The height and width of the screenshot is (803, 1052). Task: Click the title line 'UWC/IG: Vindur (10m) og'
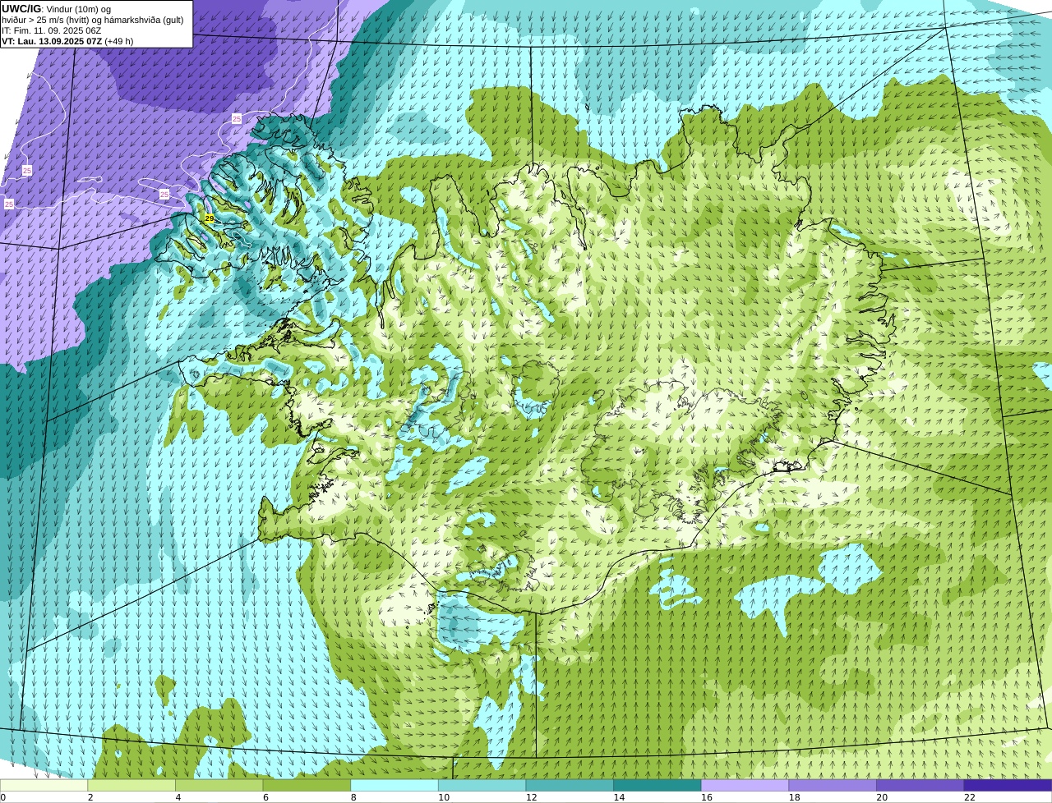point(56,9)
